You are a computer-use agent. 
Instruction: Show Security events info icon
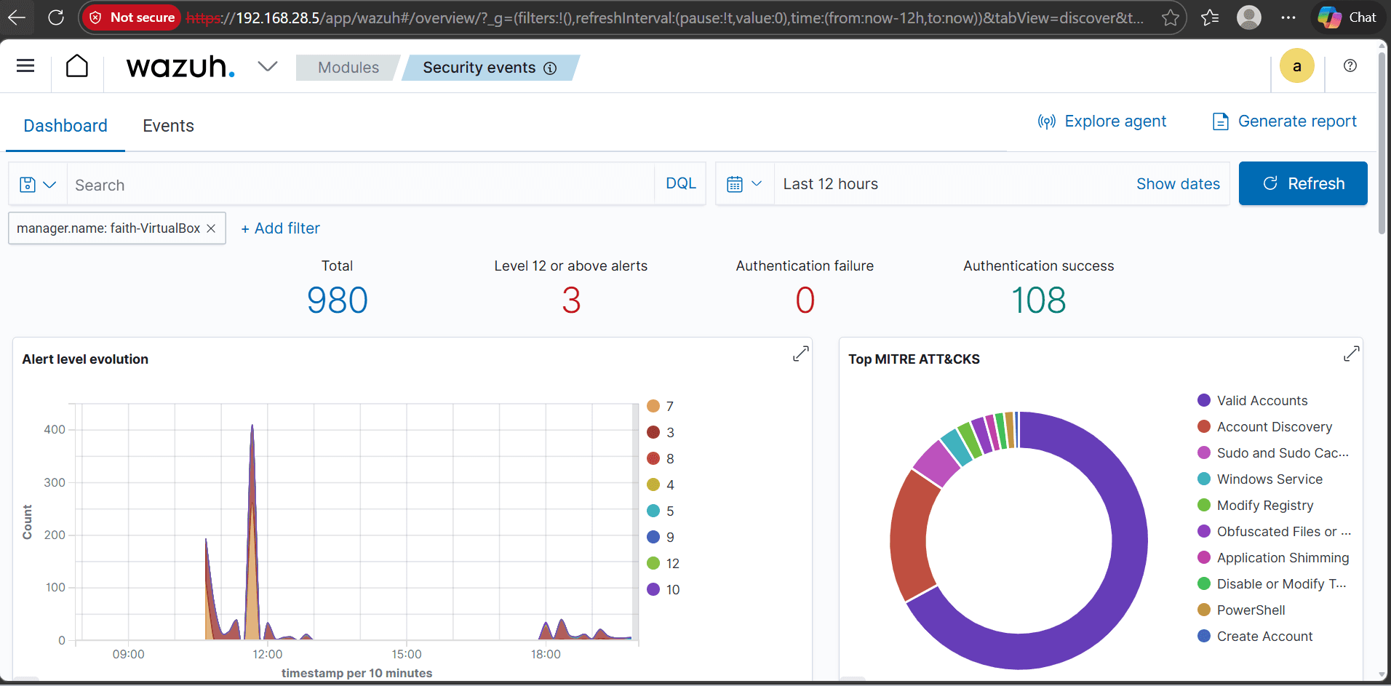click(x=551, y=68)
